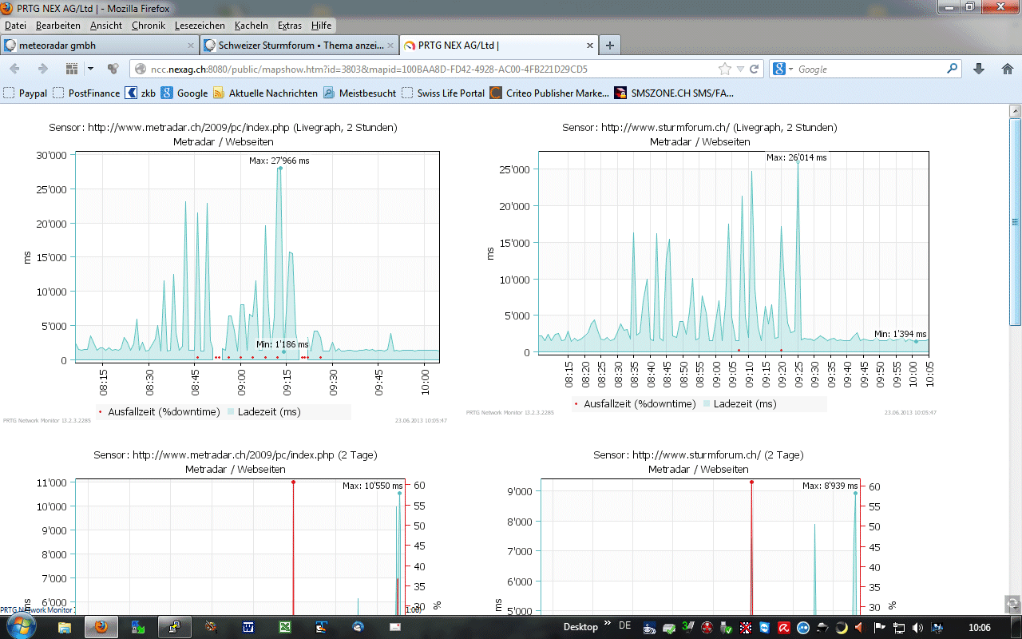1022x639 pixels.
Task: Click the search magnifier icon
Action: click(x=952, y=69)
